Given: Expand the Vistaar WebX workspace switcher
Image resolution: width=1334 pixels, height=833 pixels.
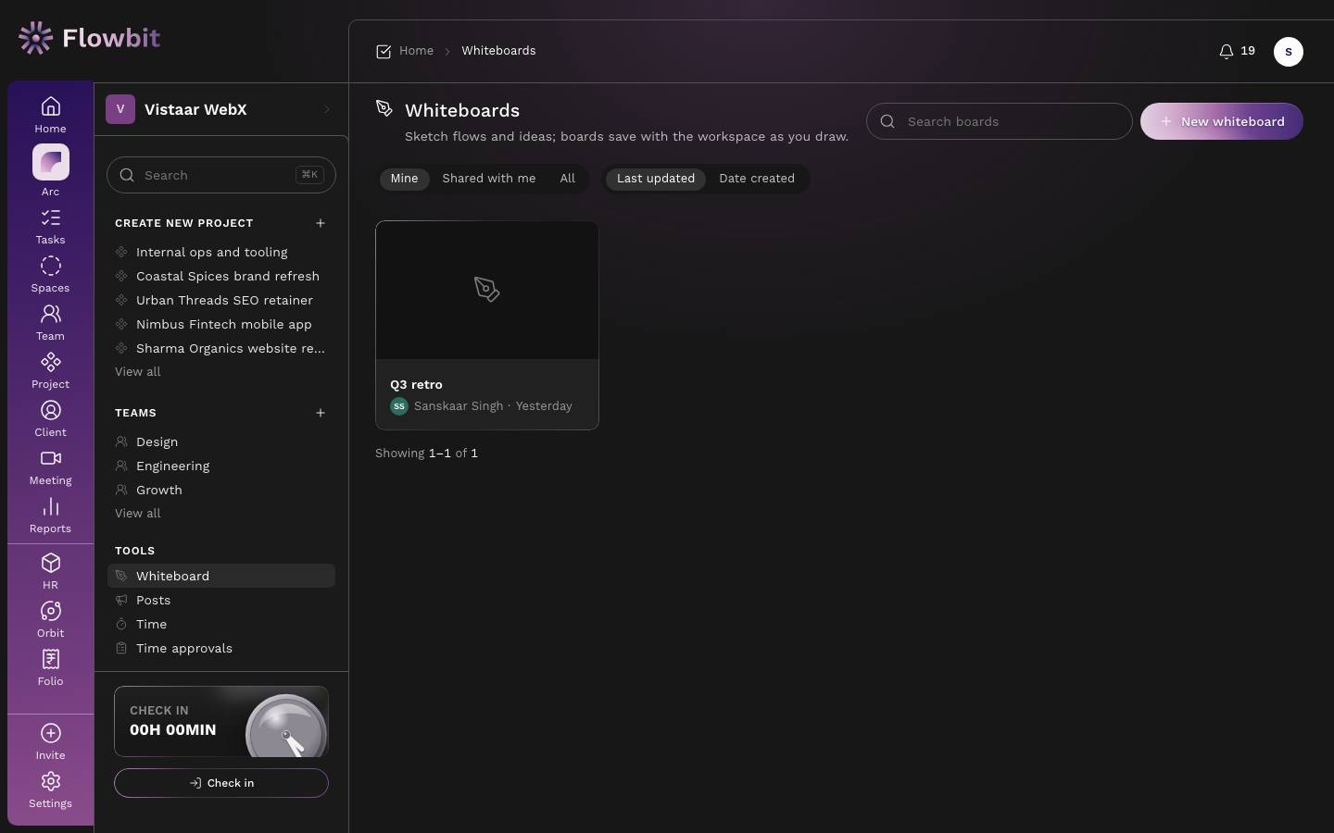Looking at the screenshot, I should coord(220,109).
